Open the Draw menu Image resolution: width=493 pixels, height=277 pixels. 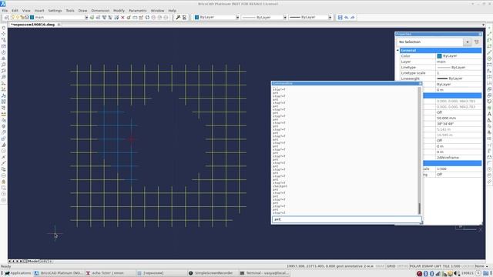(82, 11)
